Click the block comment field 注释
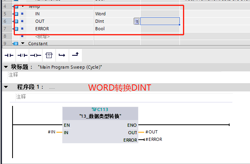The height and width of the screenshot is (164, 250). pos(13,75)
